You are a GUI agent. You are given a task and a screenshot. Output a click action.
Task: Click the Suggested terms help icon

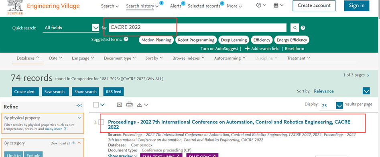pyautogui.click(x=126, y=39)
